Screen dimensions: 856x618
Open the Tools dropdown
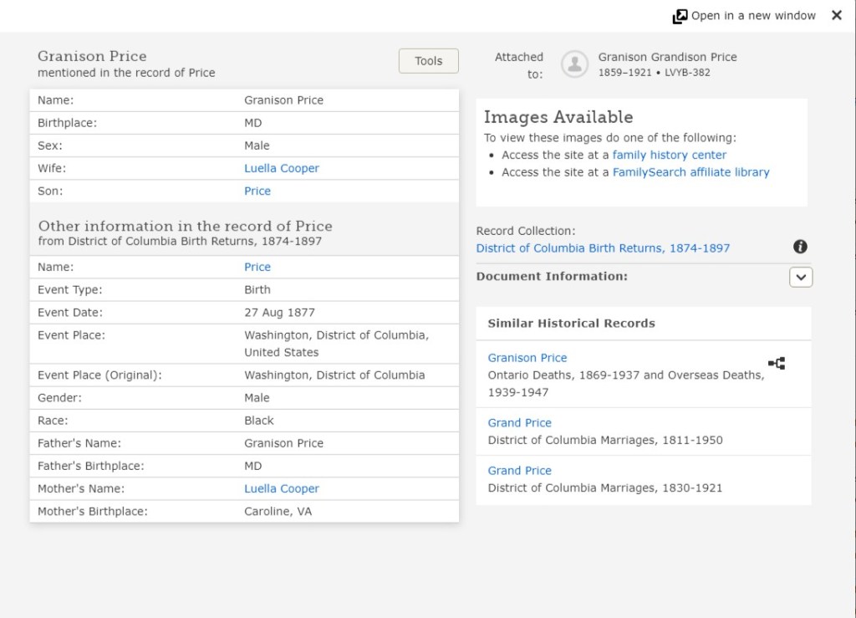[x=428, y=61]
